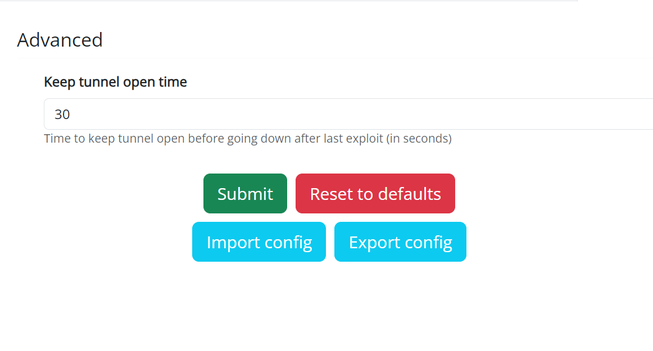
Task: Focus the Keep tunnel open time field
Action: 348,115
